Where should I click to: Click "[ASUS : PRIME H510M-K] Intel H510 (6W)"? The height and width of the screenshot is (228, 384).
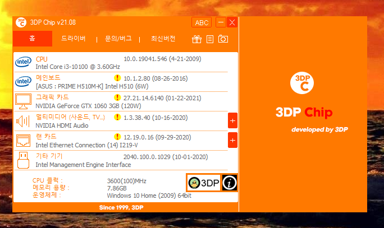pos(92,86)
